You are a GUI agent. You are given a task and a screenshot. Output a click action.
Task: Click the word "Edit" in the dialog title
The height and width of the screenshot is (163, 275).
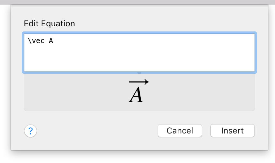pos(30,23)
